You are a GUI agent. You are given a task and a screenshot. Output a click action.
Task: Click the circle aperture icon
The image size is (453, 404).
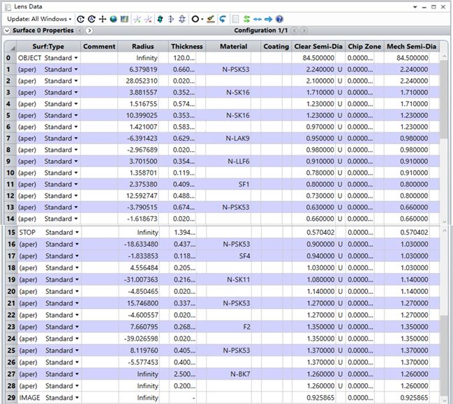[195, 20]
